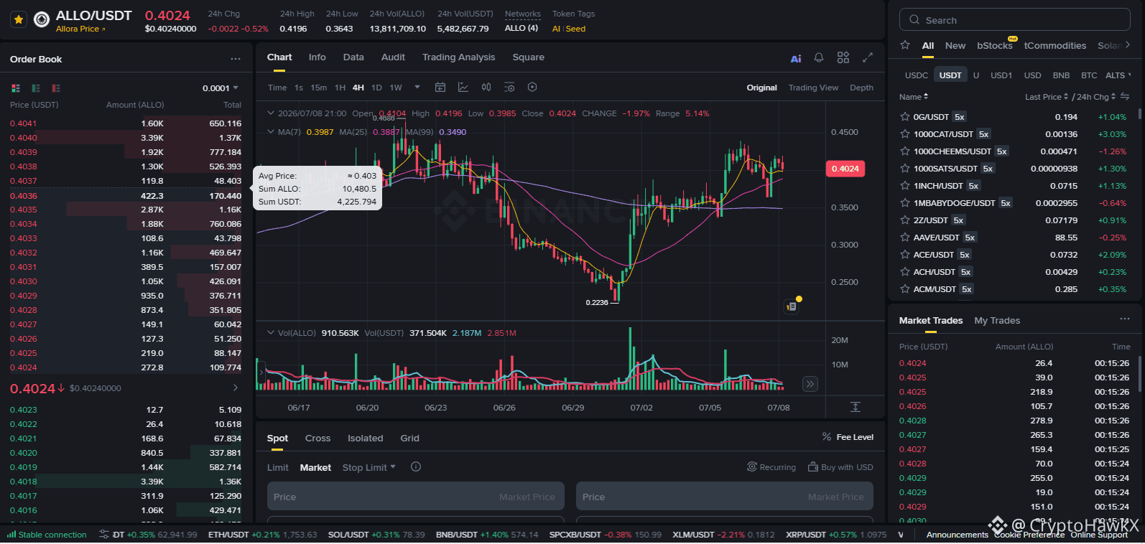Sort market list by Name

(913, 97)
